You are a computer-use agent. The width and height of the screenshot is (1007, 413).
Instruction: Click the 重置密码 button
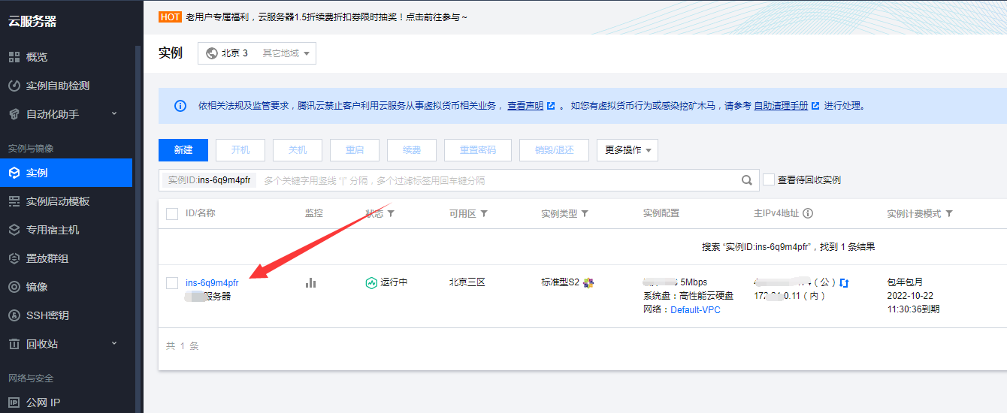[478, 150]
